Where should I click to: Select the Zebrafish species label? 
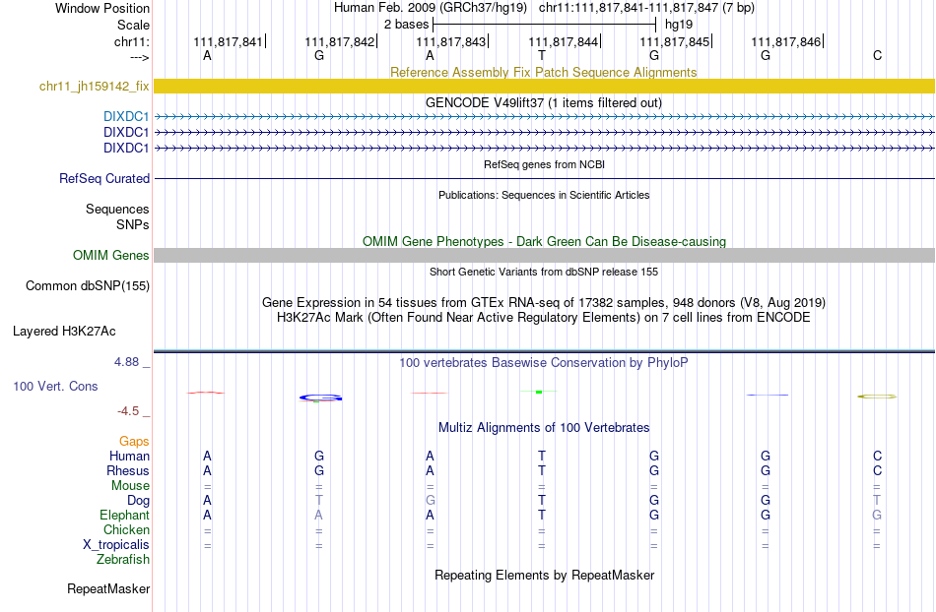(x=123, y=560)
